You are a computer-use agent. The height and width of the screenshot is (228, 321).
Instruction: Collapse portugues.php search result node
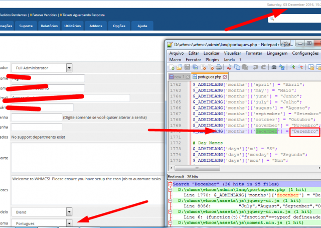(x=170, y=190)
